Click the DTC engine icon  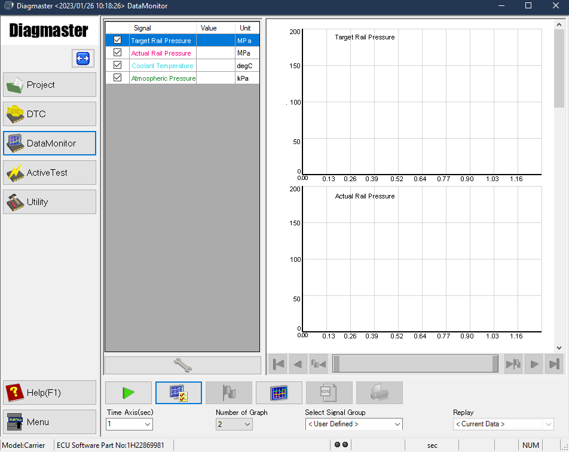point(16,114)
